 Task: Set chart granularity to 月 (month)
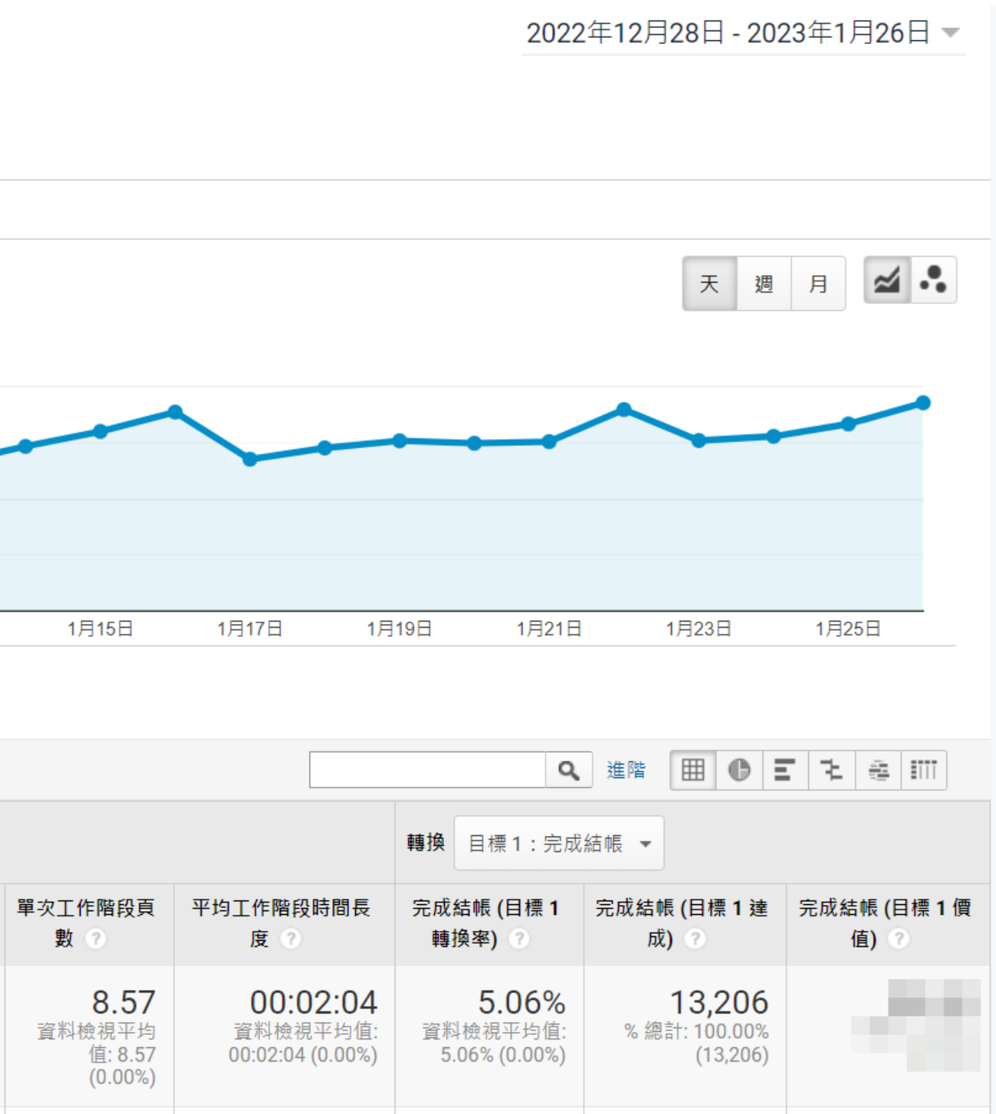(x=818, y=284)
